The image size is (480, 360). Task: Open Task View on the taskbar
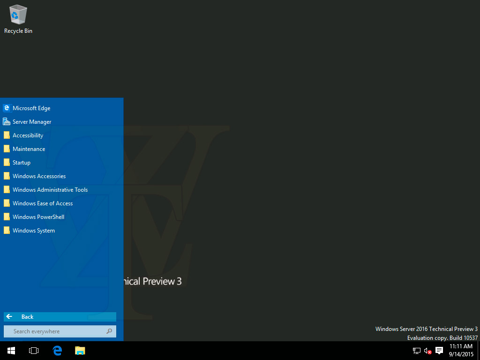34,351
